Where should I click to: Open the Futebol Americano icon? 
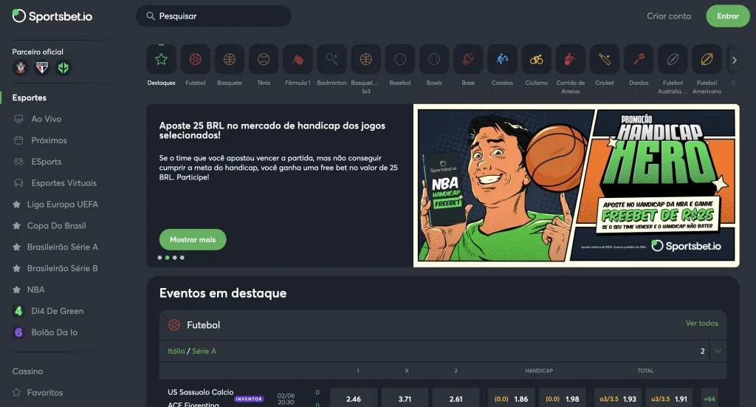point(707,60)
